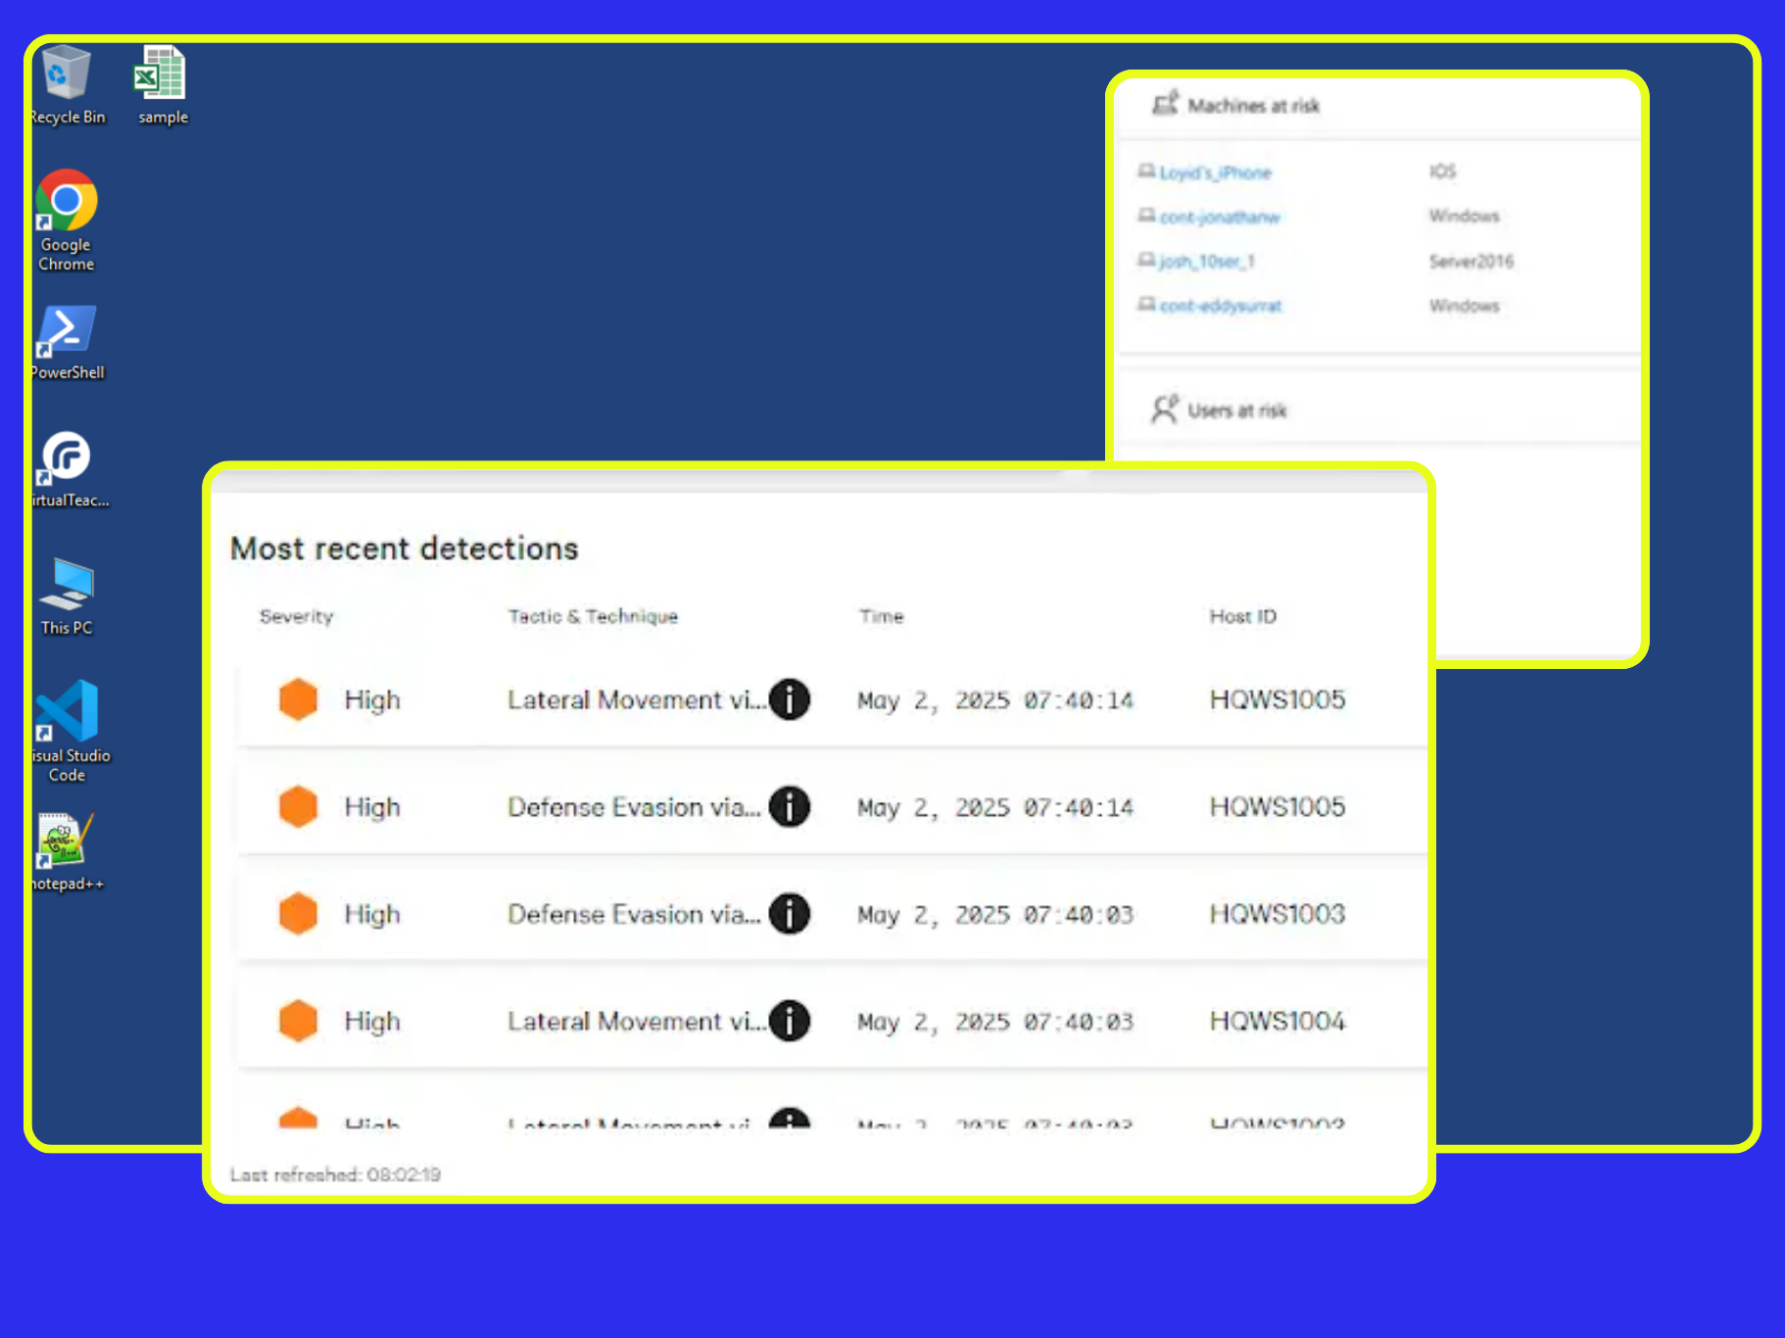Open the sample Excel file
The height and width of the screenshot is (1338, 1785).
[x=161, y=73]
